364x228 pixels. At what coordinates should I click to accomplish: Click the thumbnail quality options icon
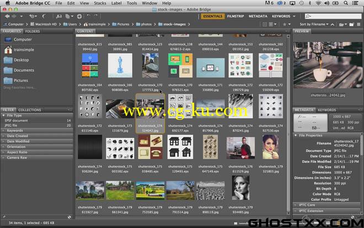click(272, 24)
